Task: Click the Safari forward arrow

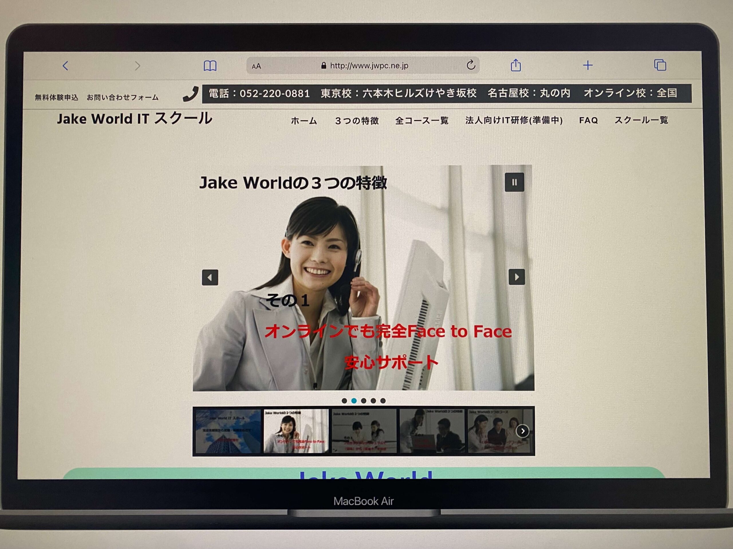Action: pyautogui.click(x=137, y=66)
